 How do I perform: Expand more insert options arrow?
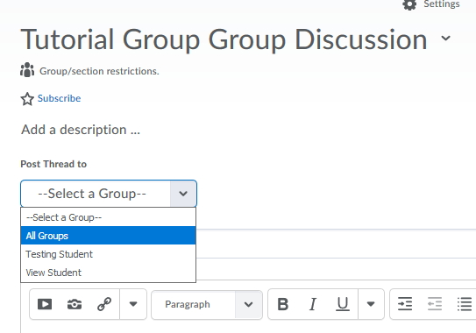[x=133, y=304]
